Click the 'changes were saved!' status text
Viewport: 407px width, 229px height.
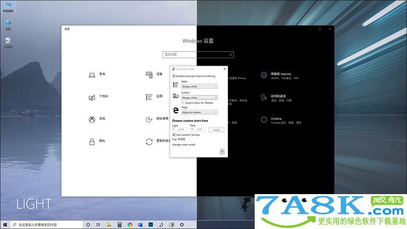(x=184, y=145)
